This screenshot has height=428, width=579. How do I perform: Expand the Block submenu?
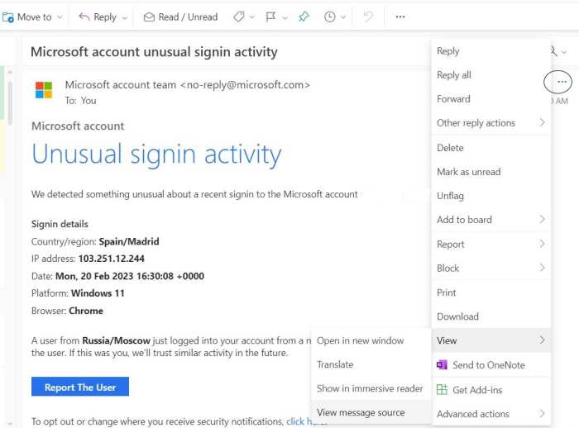[490, 269]
